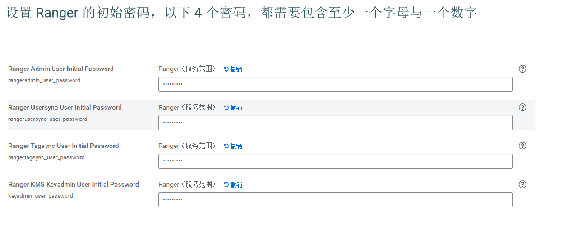Click Ranger（服务范围） scope above tagsync password field
The image size is (577, 225).
pyautogui.click(x=187, y=146)
